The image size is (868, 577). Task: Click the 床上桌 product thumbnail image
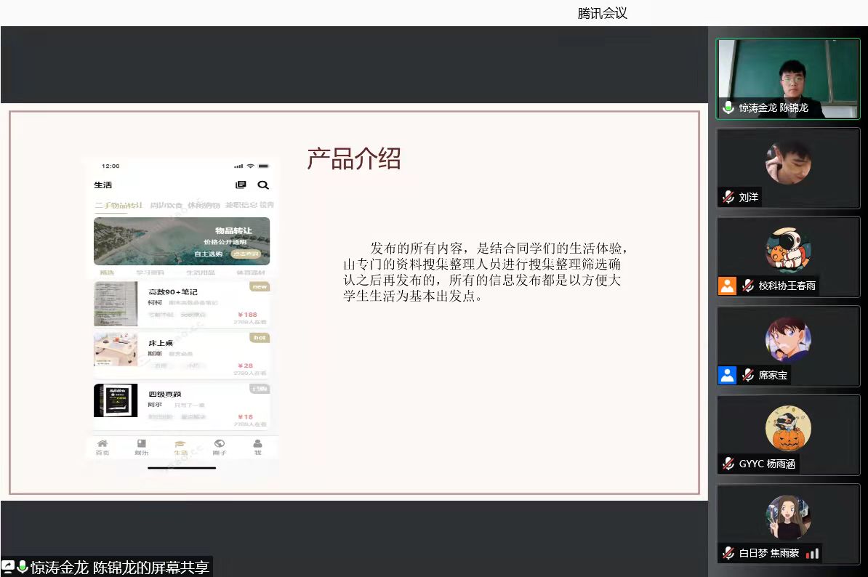116,350
